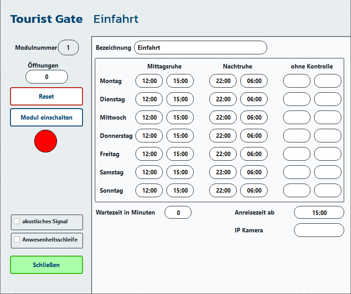The height and width of the screenshot is (294, 351).
Task: Edit Anreisezeit ab time field
Action: [319, 212]
